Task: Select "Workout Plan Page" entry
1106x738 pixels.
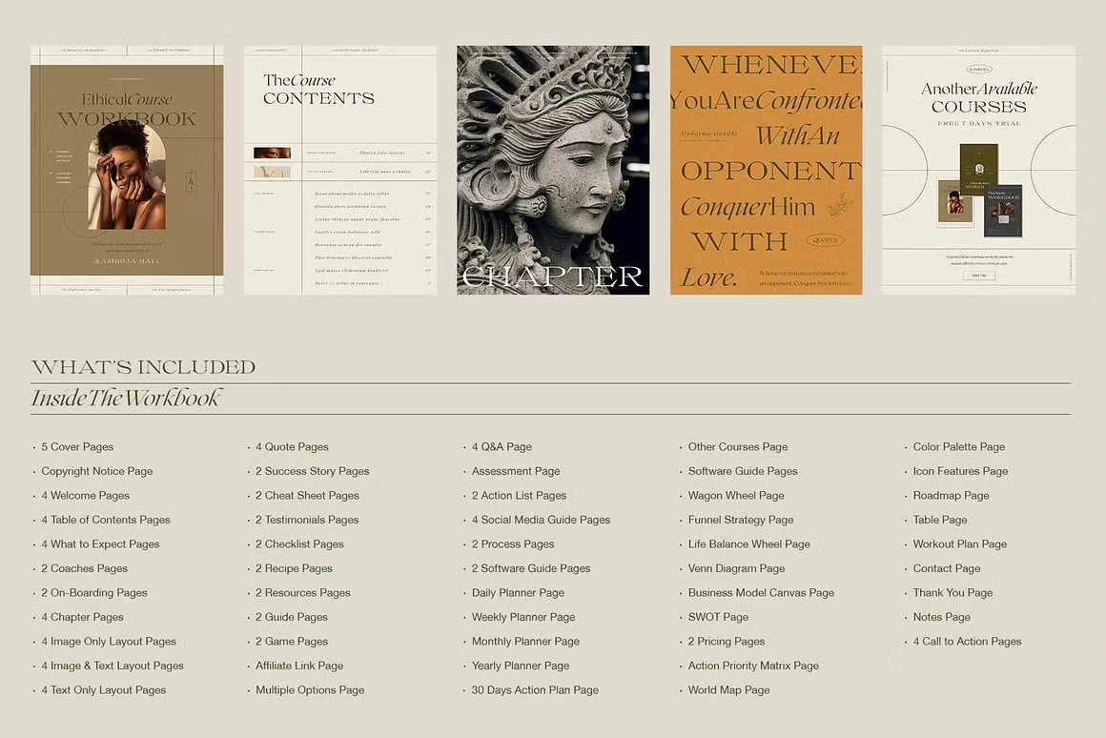Action: 959,544
